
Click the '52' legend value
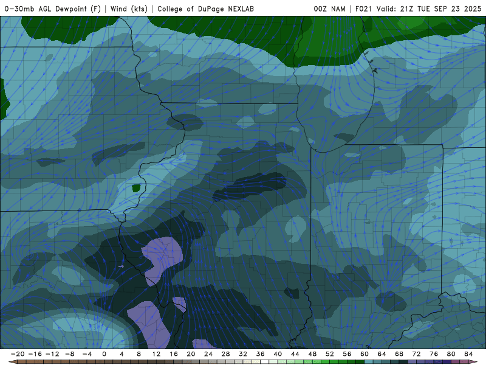click(x=330, y=354)
